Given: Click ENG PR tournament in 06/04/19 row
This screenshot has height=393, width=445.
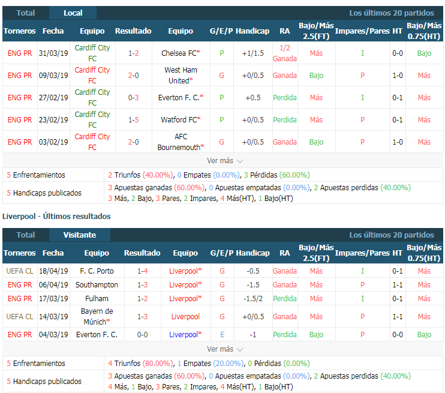Looking at the screenshot, I should (x=20, y=284).
